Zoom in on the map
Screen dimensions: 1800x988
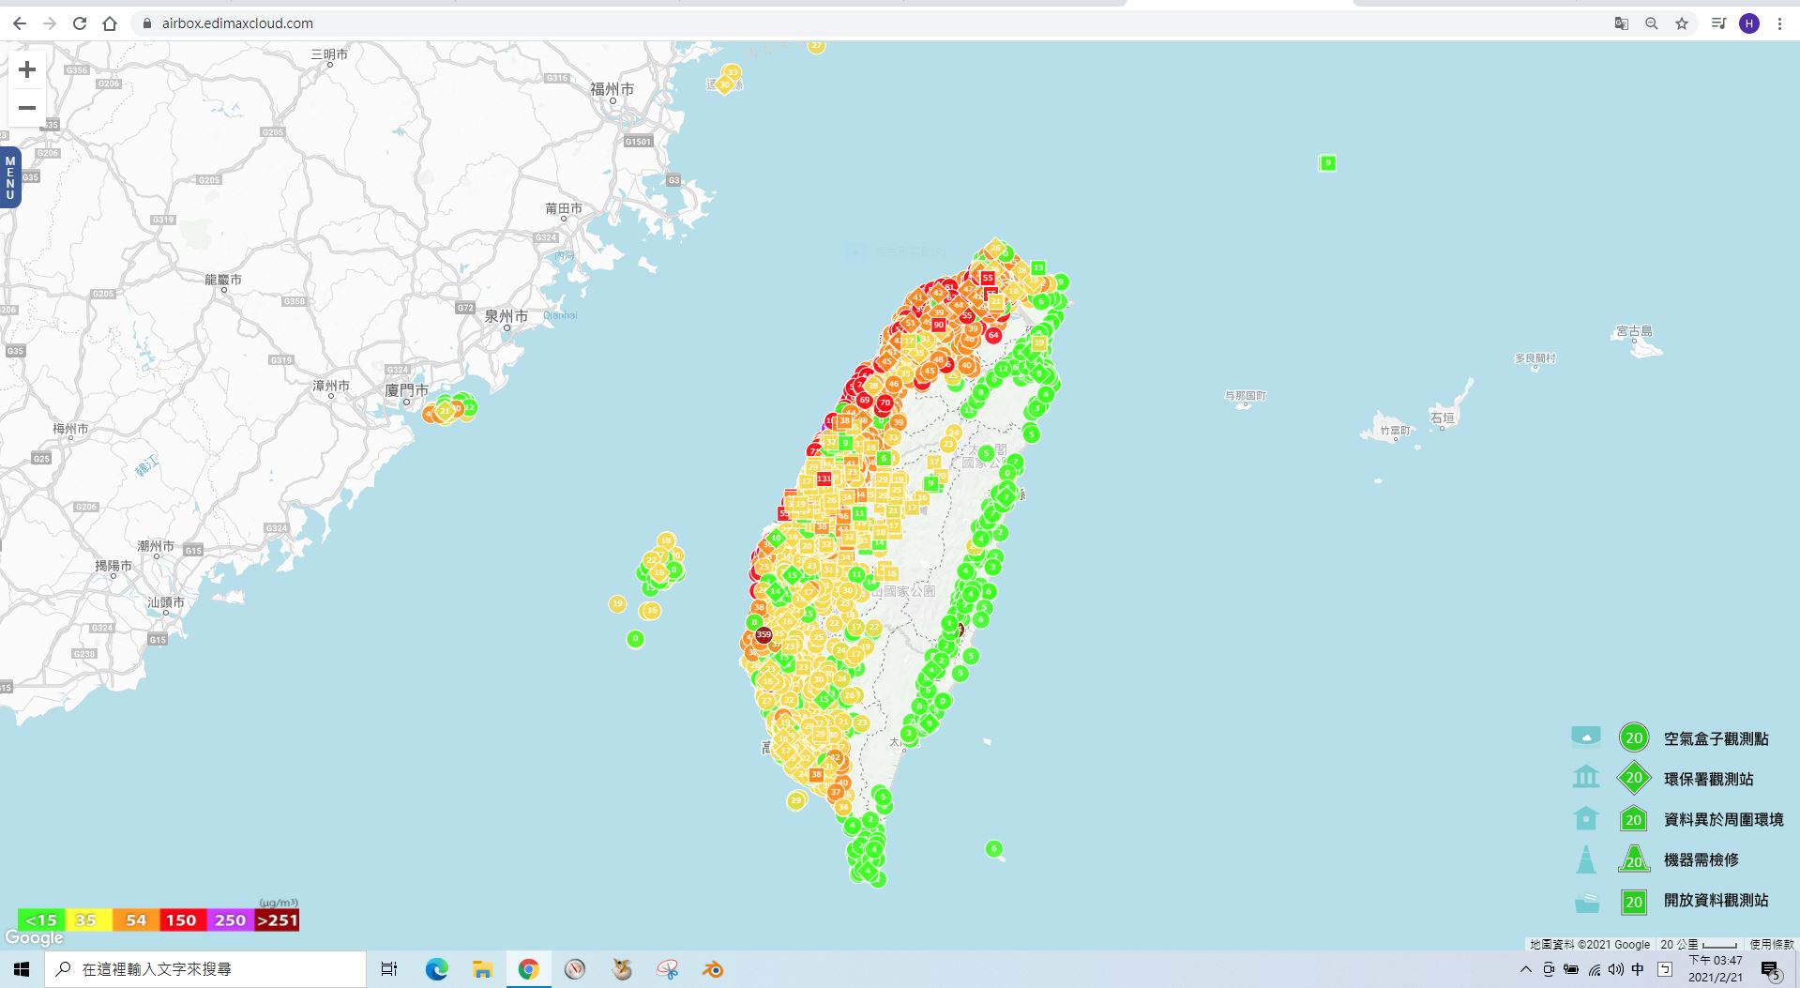point(27,69)
